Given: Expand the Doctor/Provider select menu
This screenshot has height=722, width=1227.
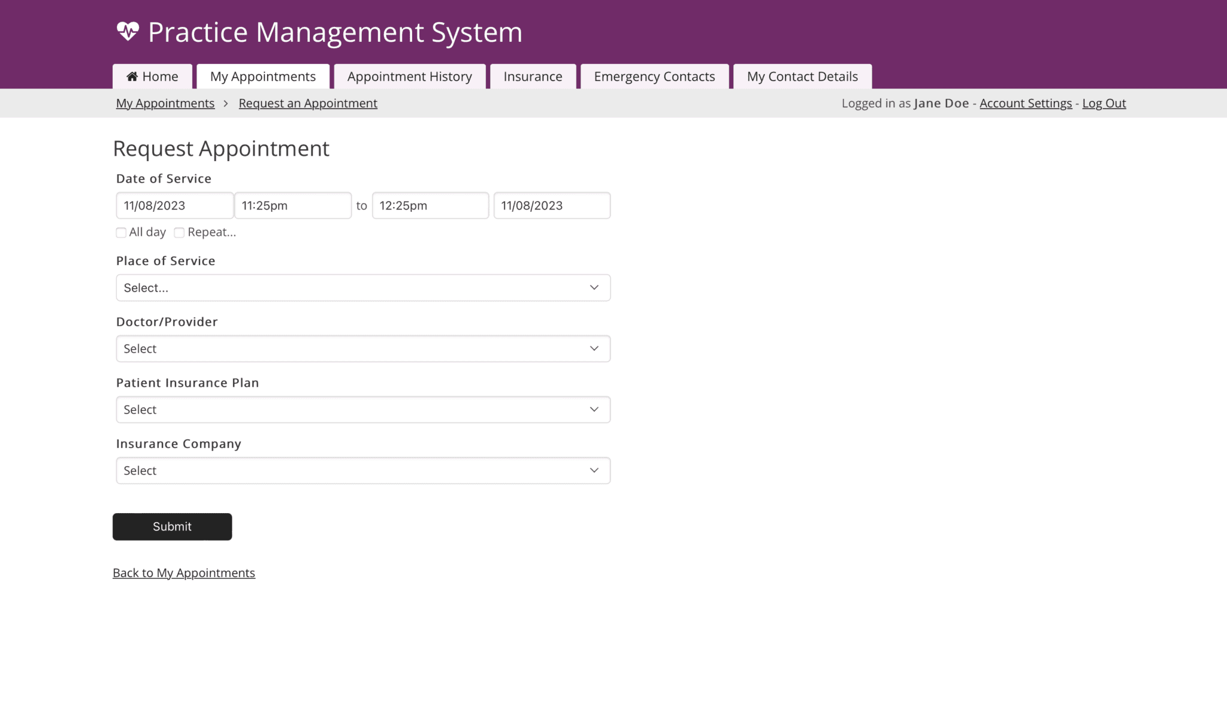Looking at the screenshot, I should pyautogui.click(x=362, y=348).
